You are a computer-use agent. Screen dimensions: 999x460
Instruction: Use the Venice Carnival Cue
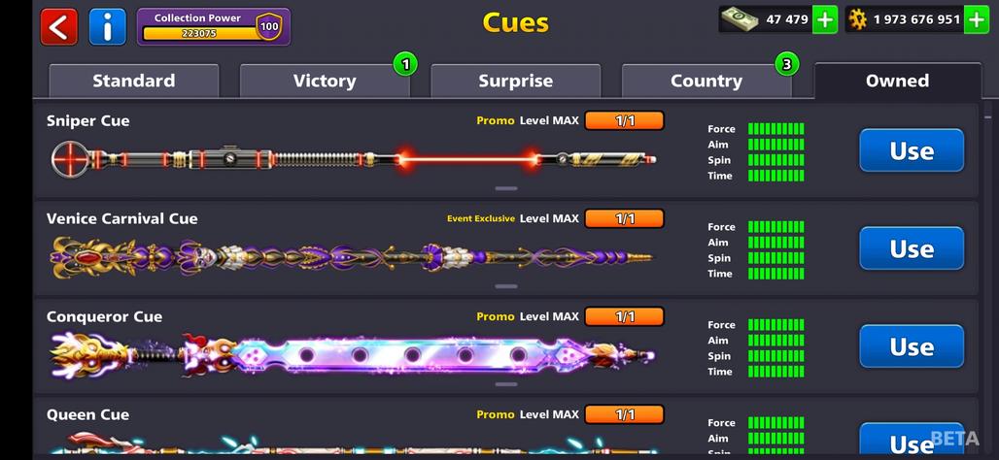tap(912, 248)
